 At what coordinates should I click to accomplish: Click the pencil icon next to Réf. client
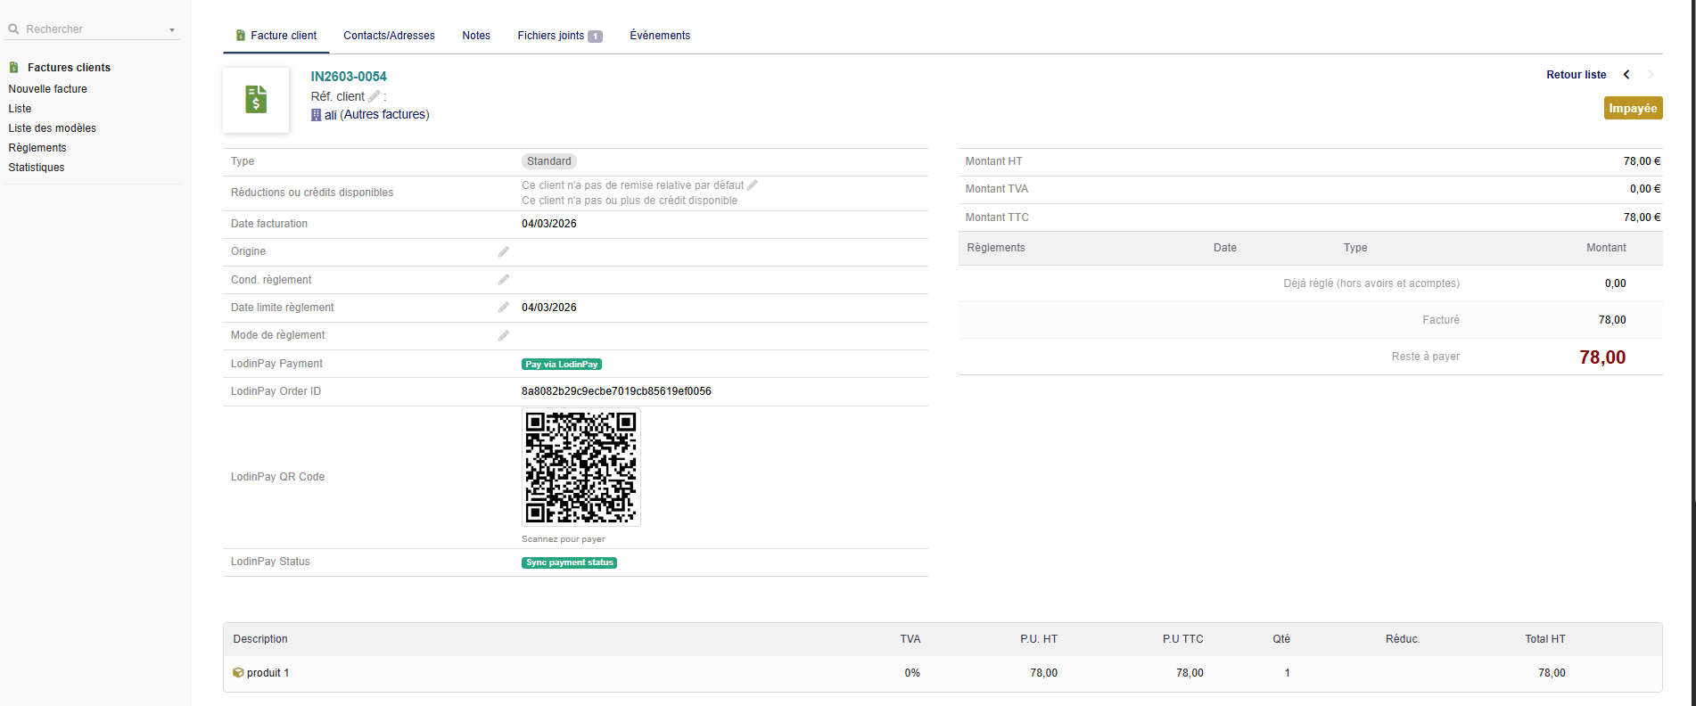(375, 96)
